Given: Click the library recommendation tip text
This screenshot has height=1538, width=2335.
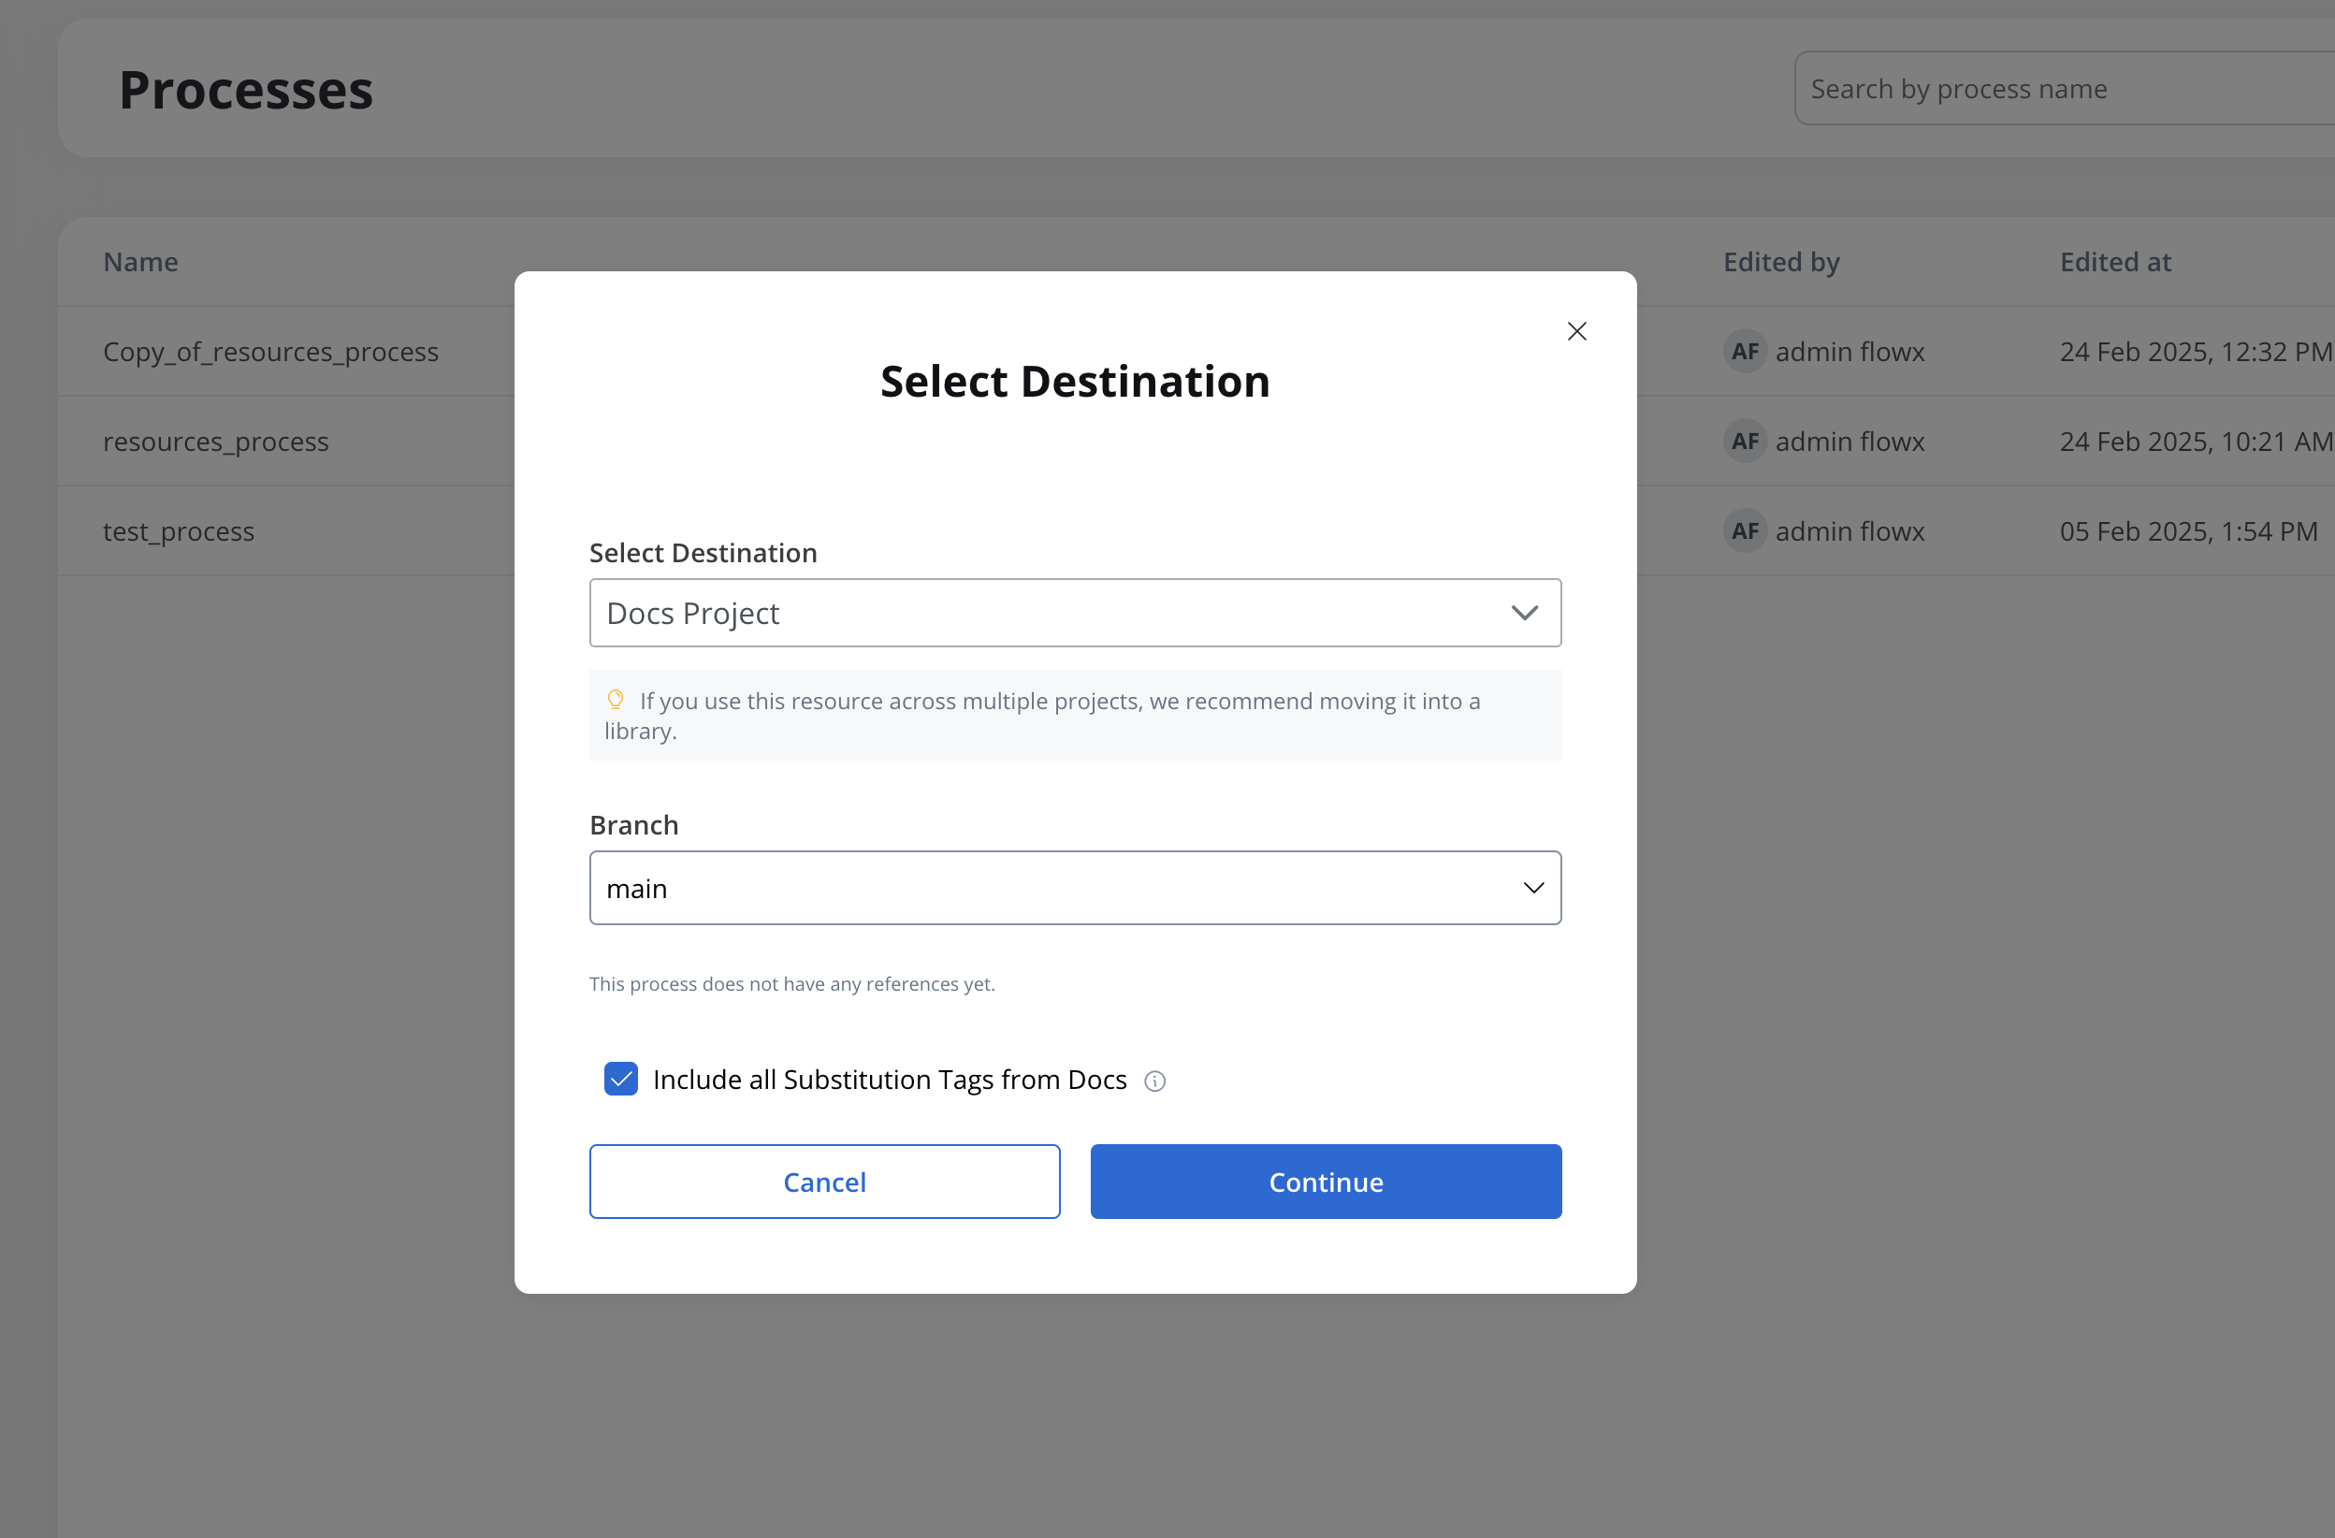Looking at the screenshot, I should (1042, 716).
